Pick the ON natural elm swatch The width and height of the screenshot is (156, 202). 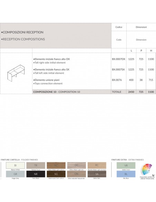coord(77,174)
